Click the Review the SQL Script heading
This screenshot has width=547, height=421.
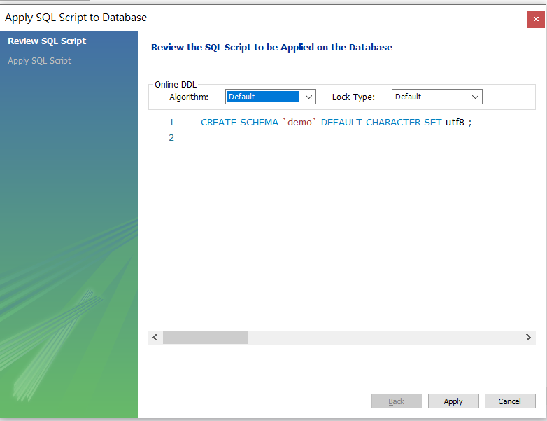pyautogui.click(x=272, y=47)
